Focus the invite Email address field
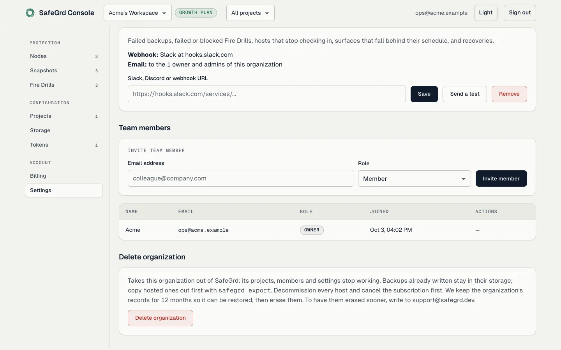 coord(240,178)
